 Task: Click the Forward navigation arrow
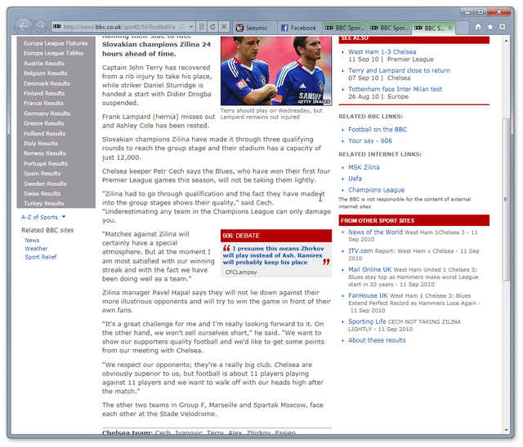click(x=41, y=26)
